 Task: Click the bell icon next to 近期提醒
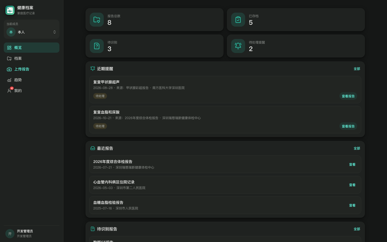click(x=93, y=69)
